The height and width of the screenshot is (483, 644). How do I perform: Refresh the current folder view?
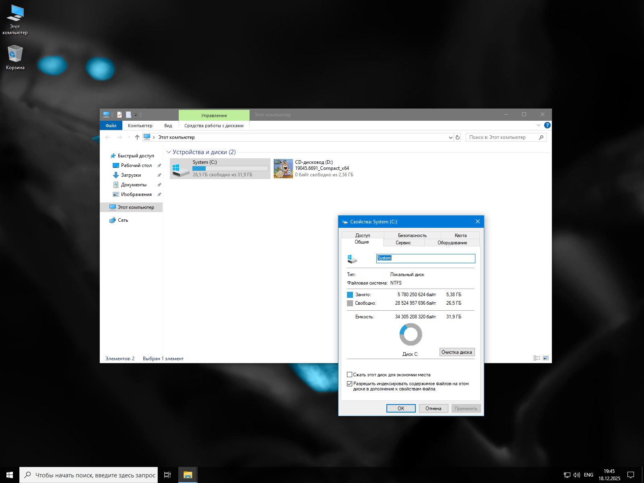(458, 137)
